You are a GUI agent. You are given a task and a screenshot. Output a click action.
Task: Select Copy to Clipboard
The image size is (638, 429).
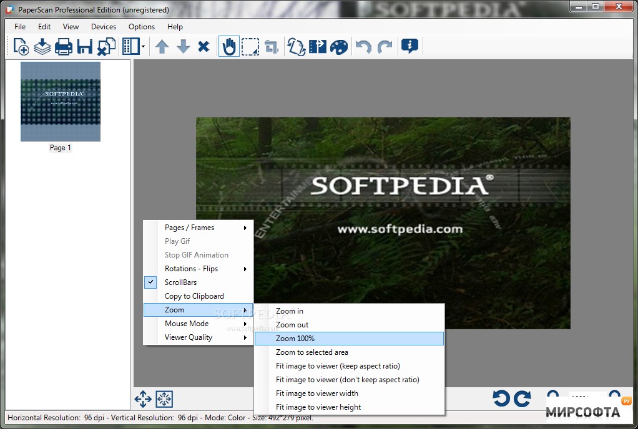click(195, 296)
